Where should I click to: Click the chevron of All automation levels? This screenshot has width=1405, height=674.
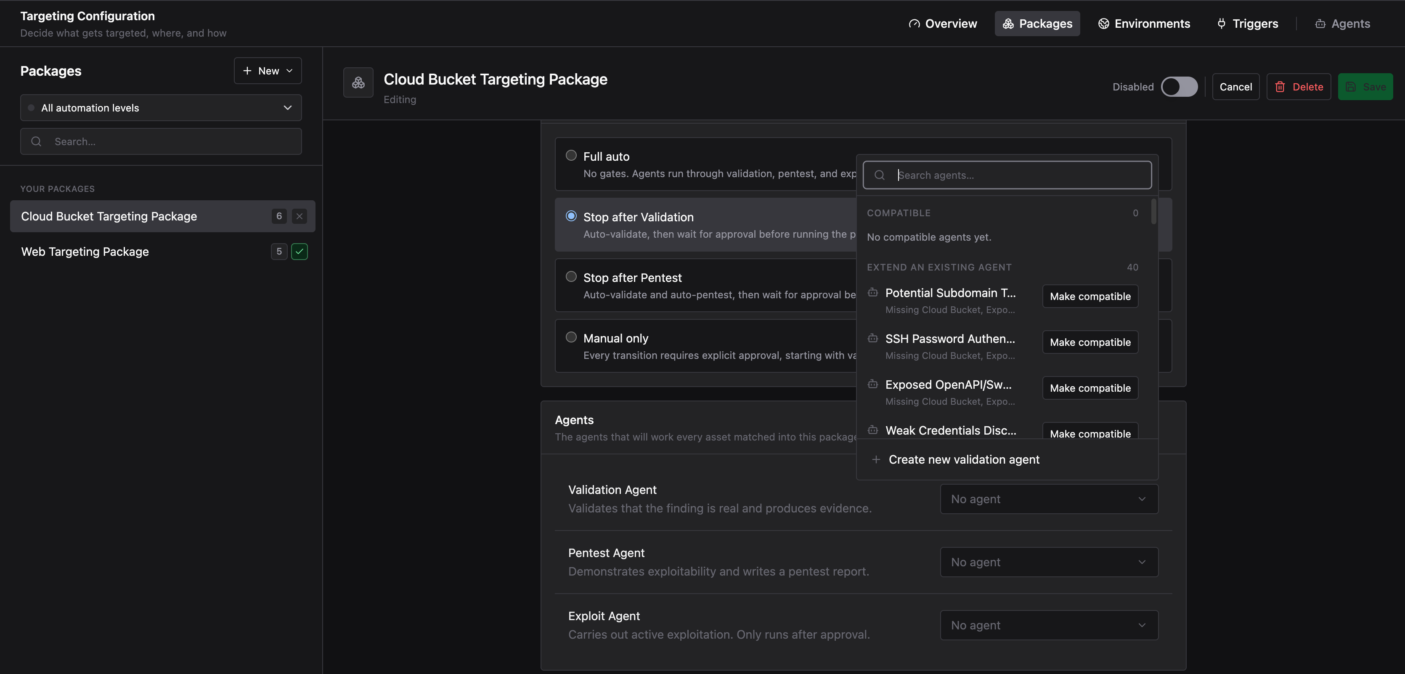point(287,108)
